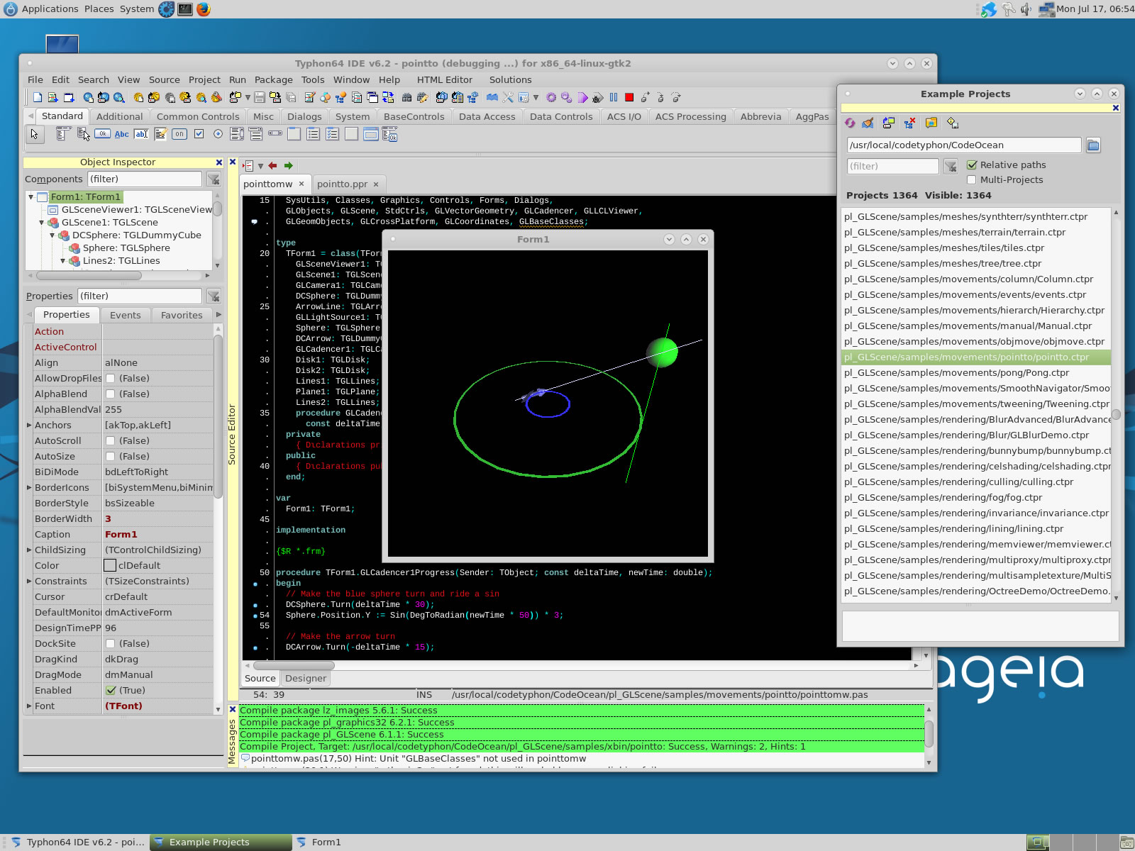The width and height of the screenshot is (1135, 851).
Task: Open Firefox from the top panel
Action: 204,9
